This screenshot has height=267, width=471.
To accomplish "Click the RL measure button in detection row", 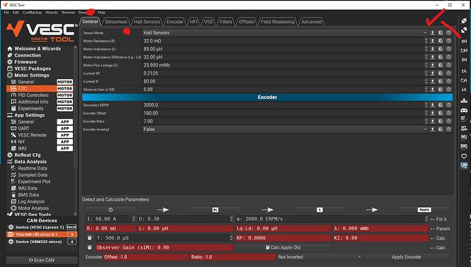I will [x=215, y=210].
